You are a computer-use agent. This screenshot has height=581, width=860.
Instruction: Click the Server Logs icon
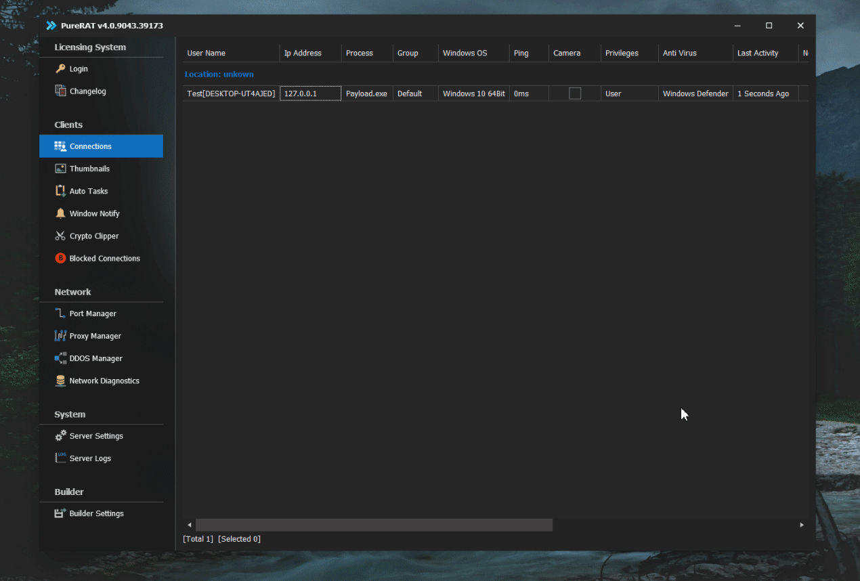pos(60,458)
